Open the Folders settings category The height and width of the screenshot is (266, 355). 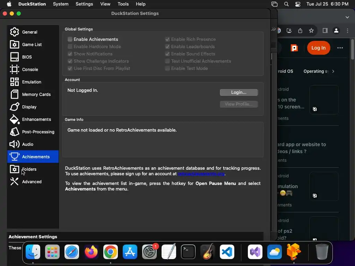[x=33, y=169]
